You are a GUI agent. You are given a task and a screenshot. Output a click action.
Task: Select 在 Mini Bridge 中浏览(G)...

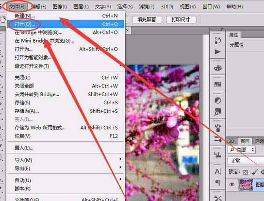(66, 41)
